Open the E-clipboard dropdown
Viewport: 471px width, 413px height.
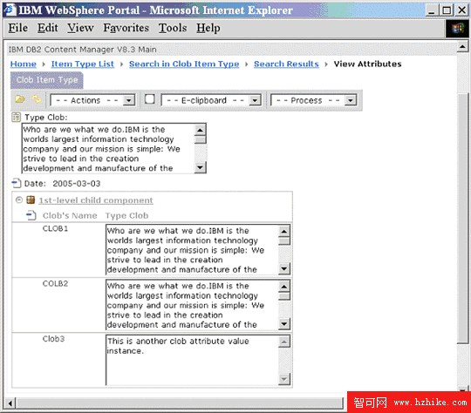click(x=211, y=100)
